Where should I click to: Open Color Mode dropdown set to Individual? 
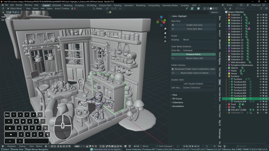point(199,51)
